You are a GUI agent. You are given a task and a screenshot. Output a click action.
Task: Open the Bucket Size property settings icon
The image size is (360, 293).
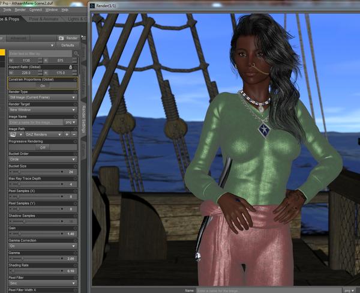tap(75, 166)
